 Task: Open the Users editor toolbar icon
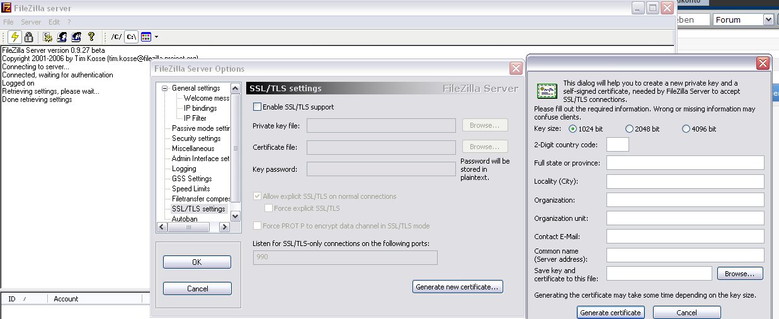pos(62,36)
